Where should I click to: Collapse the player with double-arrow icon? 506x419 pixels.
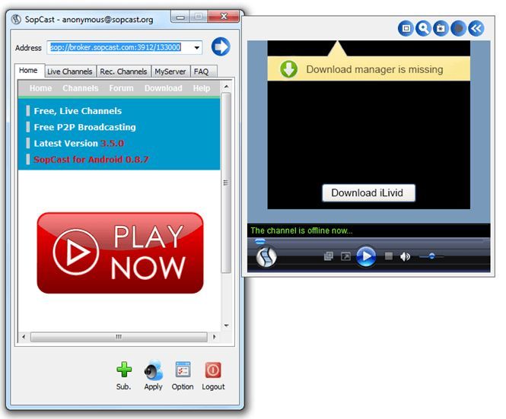pos(476,28)
